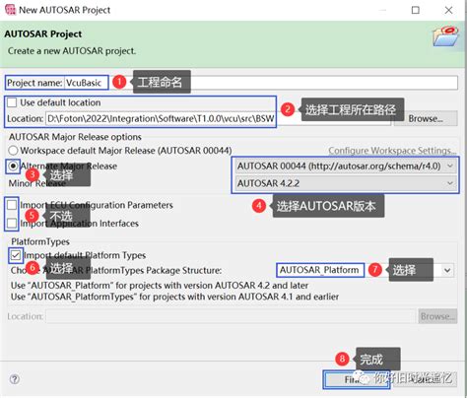Check Import Application Interfaces
Viewport: 467px width, 398px height.
12,224
